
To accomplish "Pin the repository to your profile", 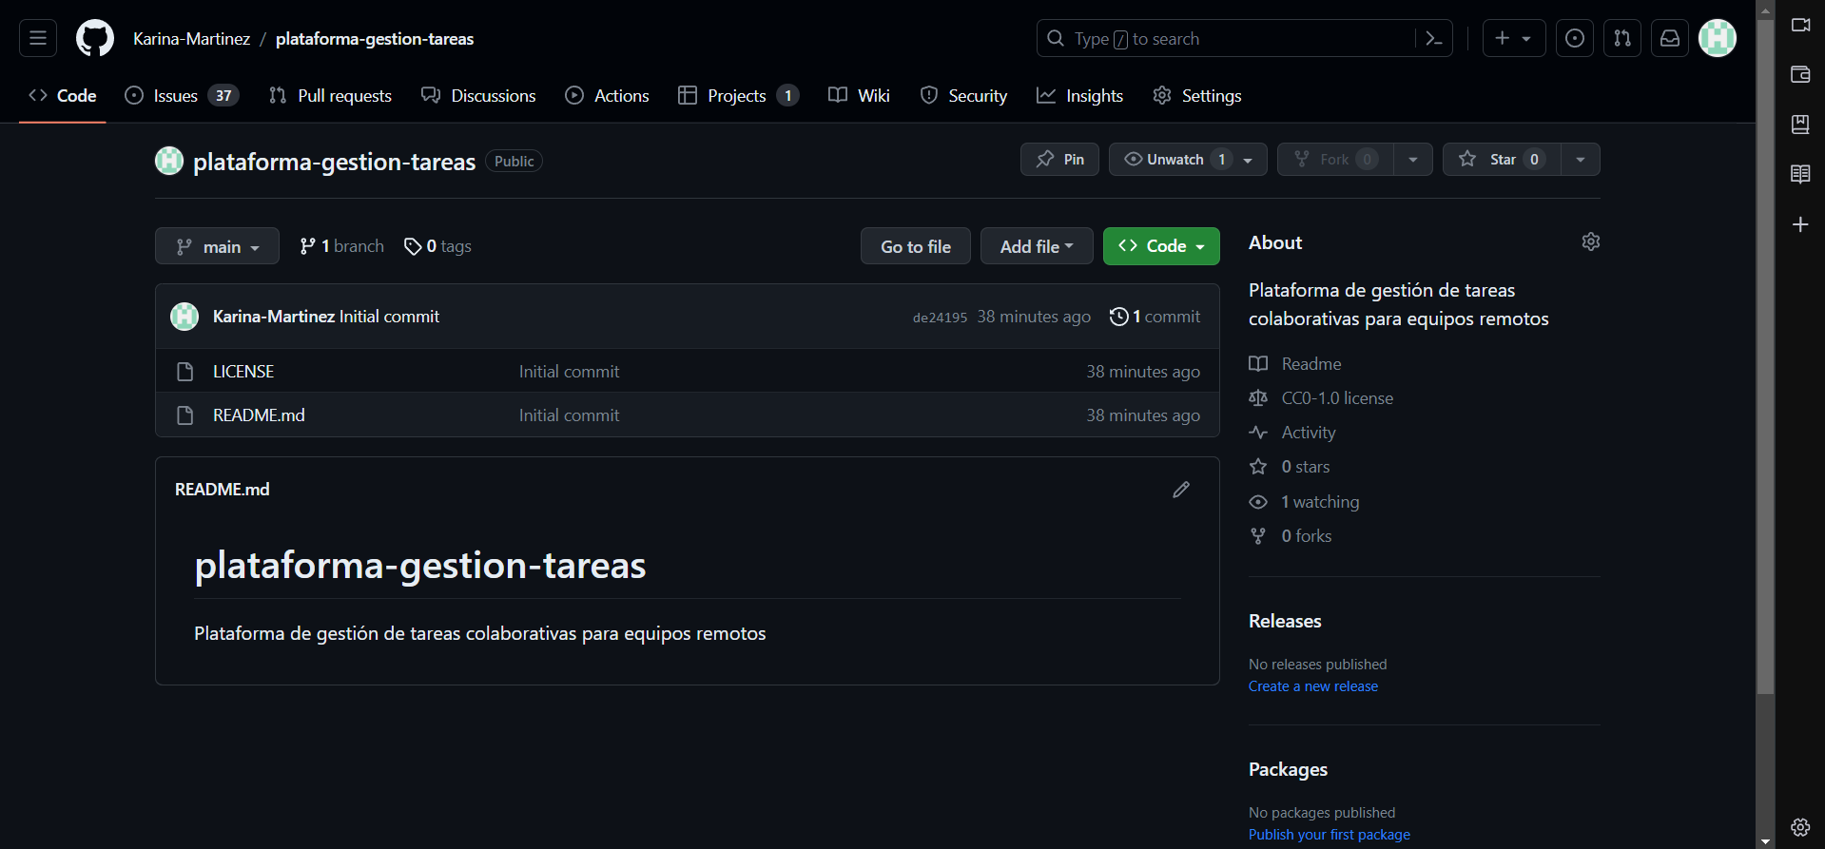I will (1059, 160).
